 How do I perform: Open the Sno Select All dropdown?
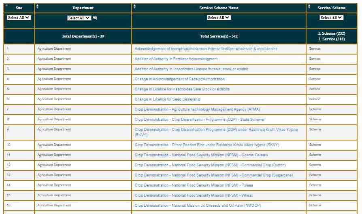click(19, 18)
